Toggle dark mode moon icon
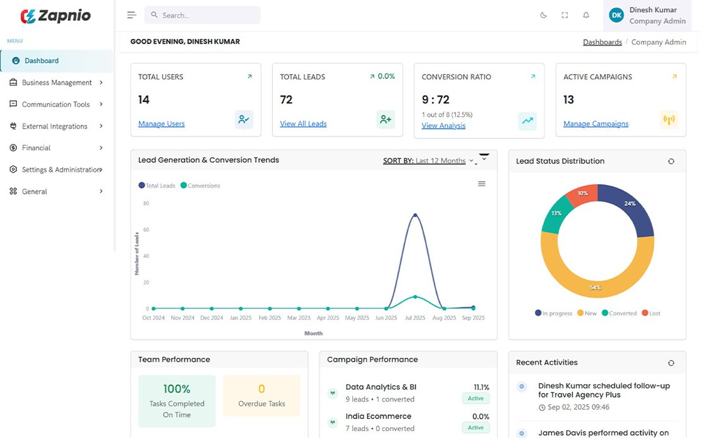The width and height of the screenshot is (701, 438). 543,15
